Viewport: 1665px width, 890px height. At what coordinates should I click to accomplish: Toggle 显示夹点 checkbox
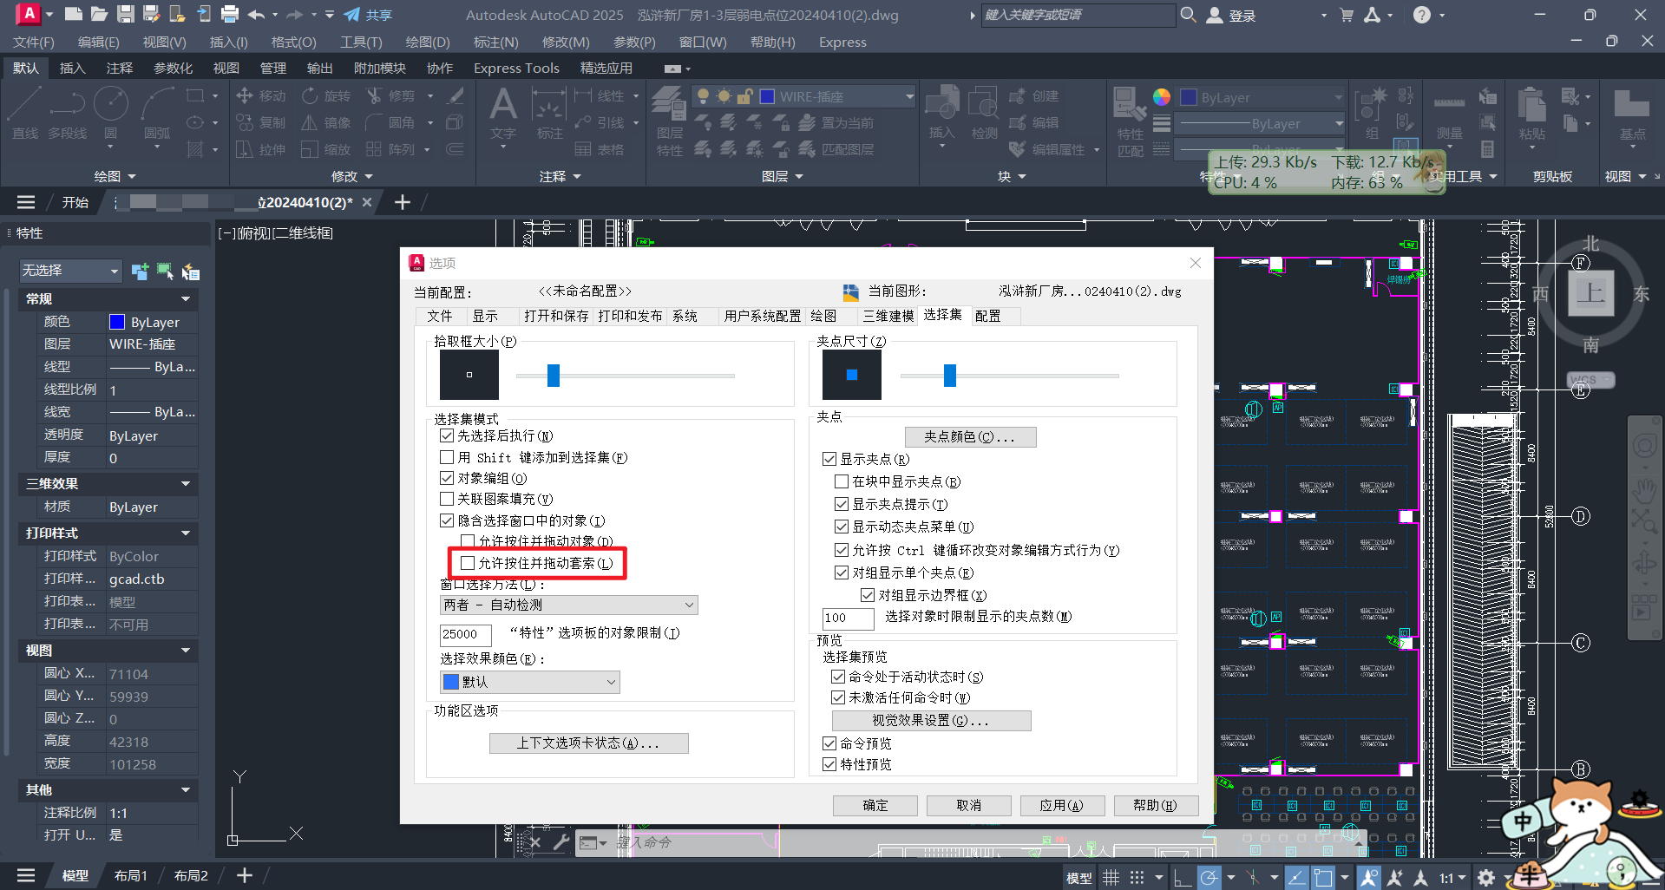(x=829, y=459)
